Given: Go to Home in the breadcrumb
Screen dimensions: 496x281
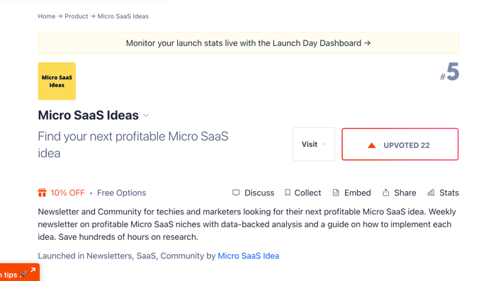Looking at the screenshot, I should coord(47,16).
